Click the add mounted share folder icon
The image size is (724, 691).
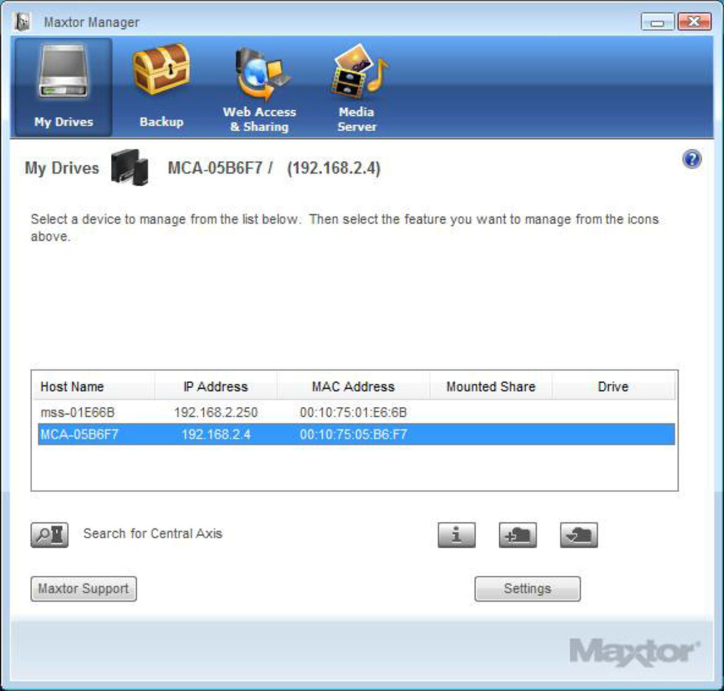[x=518, y=534]
